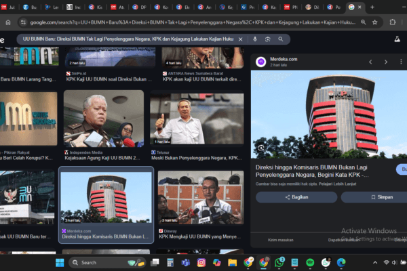Viewport: 407px width, 271px height.
Task: Go to next image in preview panel
Action: click(x=387, y=62)
